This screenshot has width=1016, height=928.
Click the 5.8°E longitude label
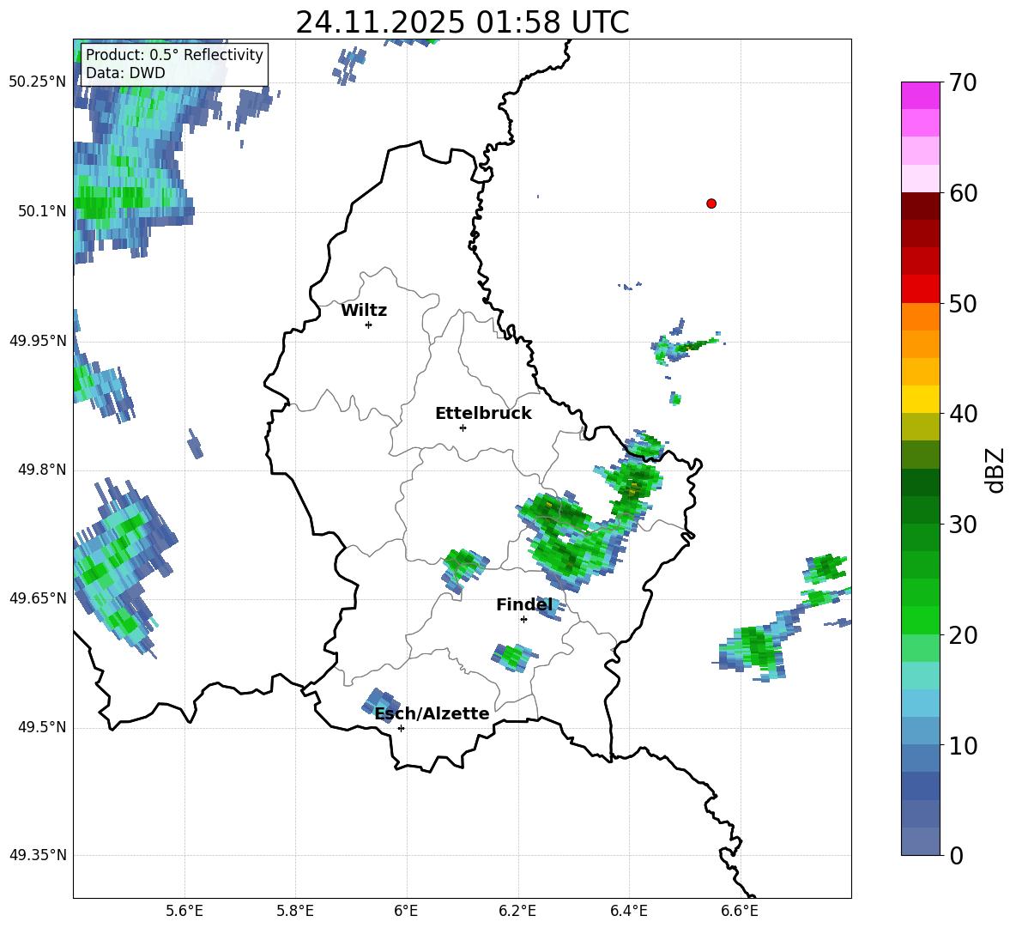pos(295,911)
